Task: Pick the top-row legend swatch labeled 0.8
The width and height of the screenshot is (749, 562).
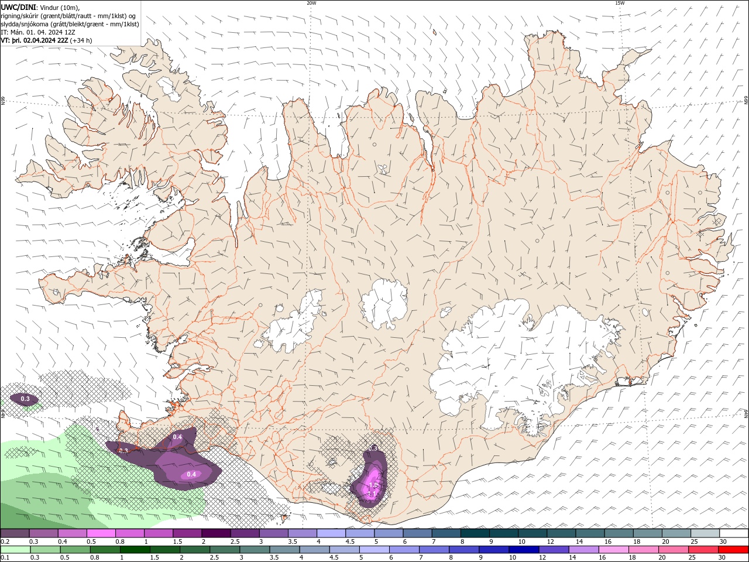Action: pyautogui.click(x=130, y=533)
